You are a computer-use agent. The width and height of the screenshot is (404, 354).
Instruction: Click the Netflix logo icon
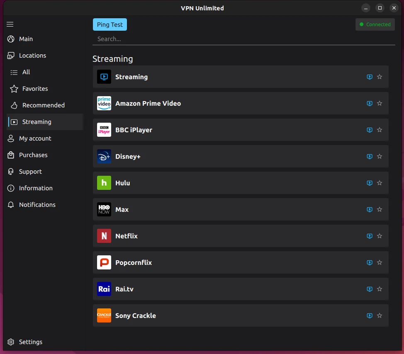tap(104, 236)
